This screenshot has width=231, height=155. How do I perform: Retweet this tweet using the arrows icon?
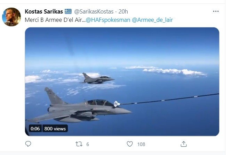pyautogui.click(x=79, y=144)
